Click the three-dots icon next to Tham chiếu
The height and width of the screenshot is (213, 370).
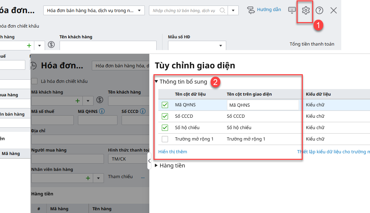pyautogui.click(x=142, y=177)
